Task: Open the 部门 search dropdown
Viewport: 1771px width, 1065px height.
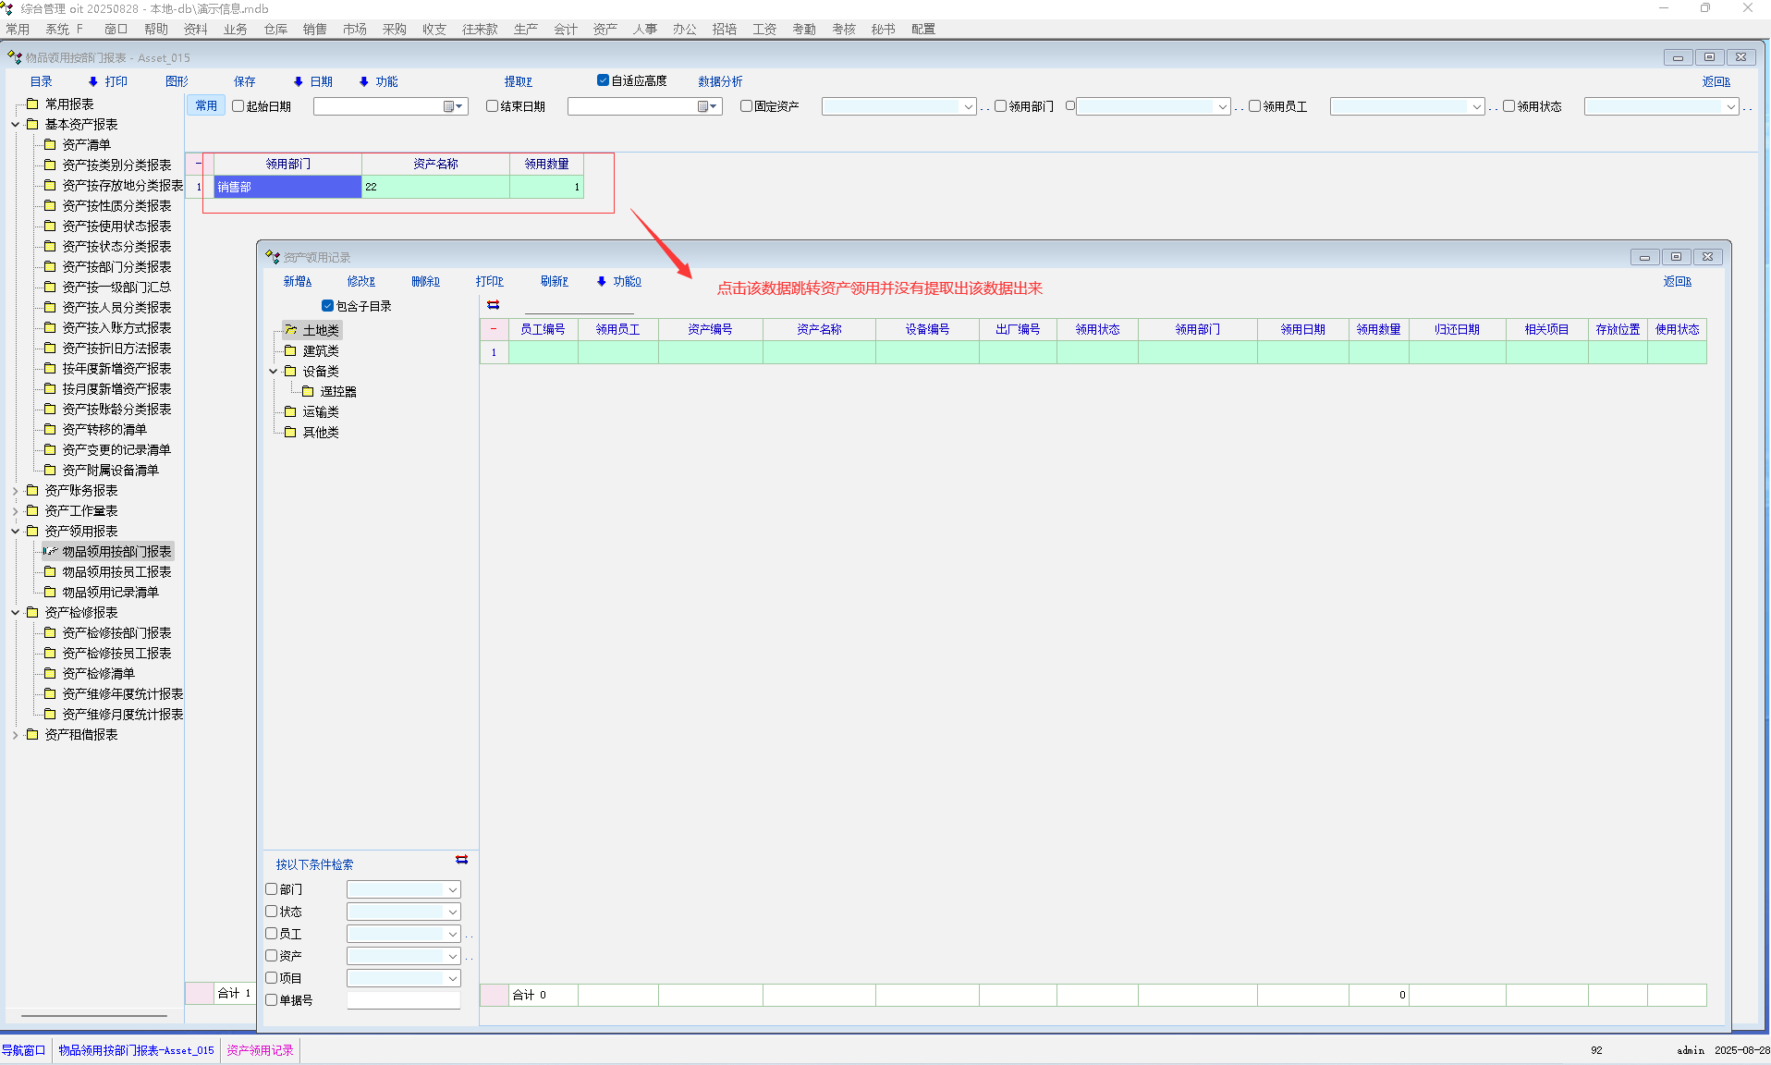Action: (452, 889)
